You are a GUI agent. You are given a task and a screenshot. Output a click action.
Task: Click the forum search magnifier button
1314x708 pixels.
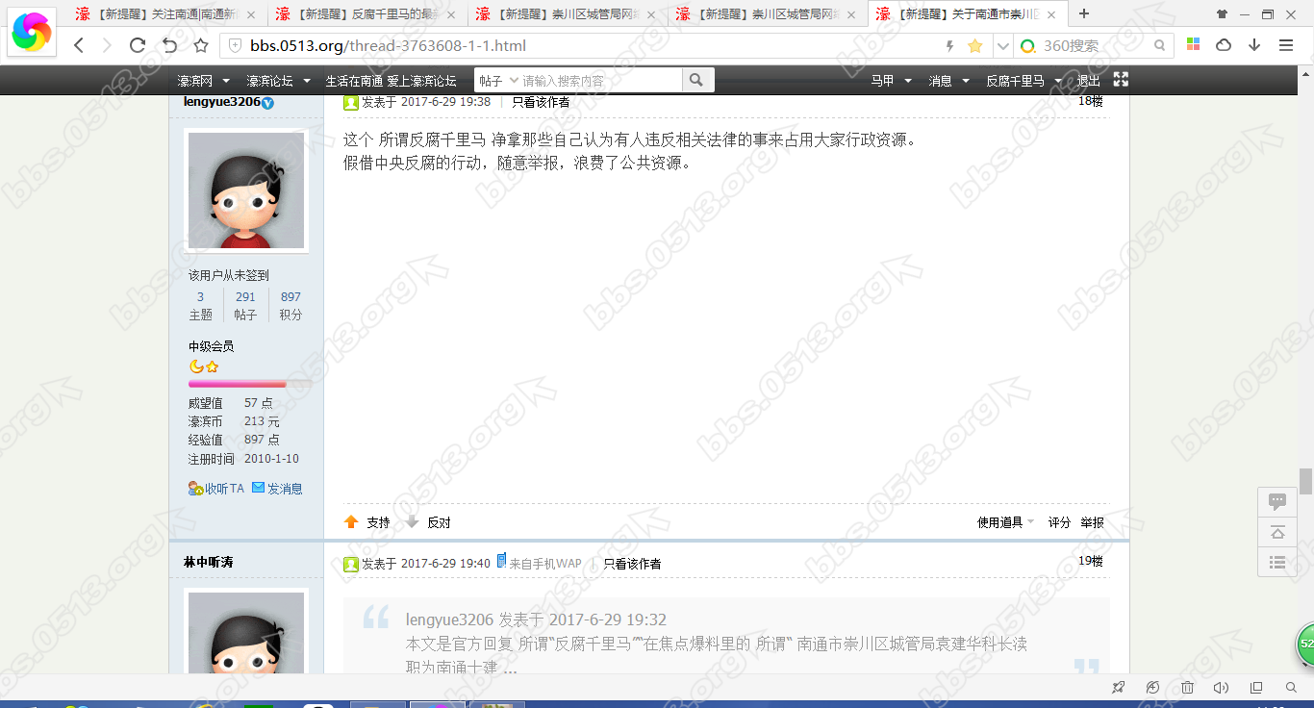point(697,81)
